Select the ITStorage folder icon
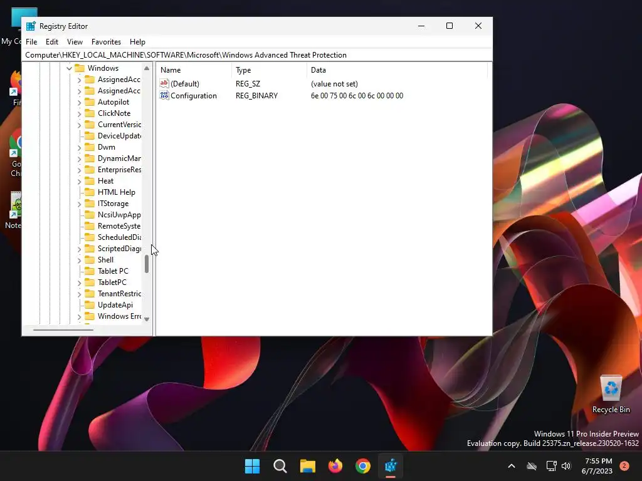 89,204
